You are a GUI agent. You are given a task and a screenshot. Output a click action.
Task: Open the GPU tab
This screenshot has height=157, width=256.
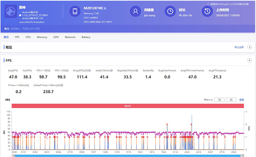[56, 37]
